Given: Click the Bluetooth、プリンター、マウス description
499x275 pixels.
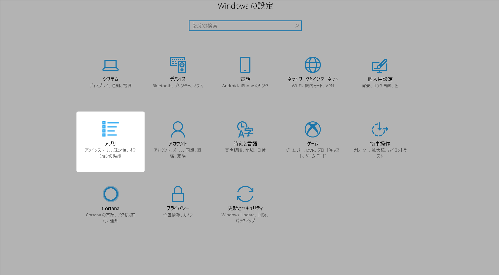Looking at the screenshot, I should coord(178,86).
